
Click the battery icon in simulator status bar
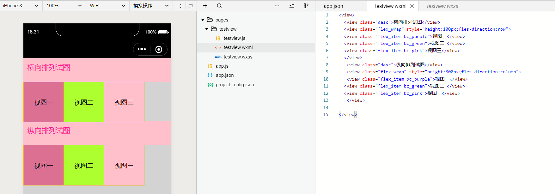(x=163, y=32)
